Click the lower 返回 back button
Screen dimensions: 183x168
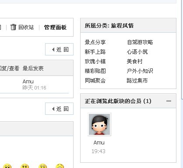click(x=59, y=109)
